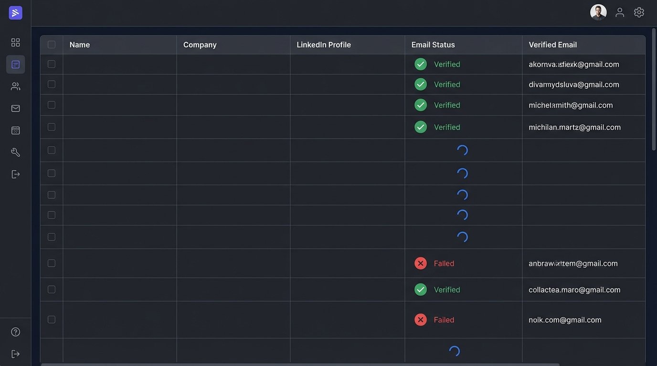Select the checkbox for nolk.com@gmail.com row
This screenshot has width=657, height=366.
(52, 319)
